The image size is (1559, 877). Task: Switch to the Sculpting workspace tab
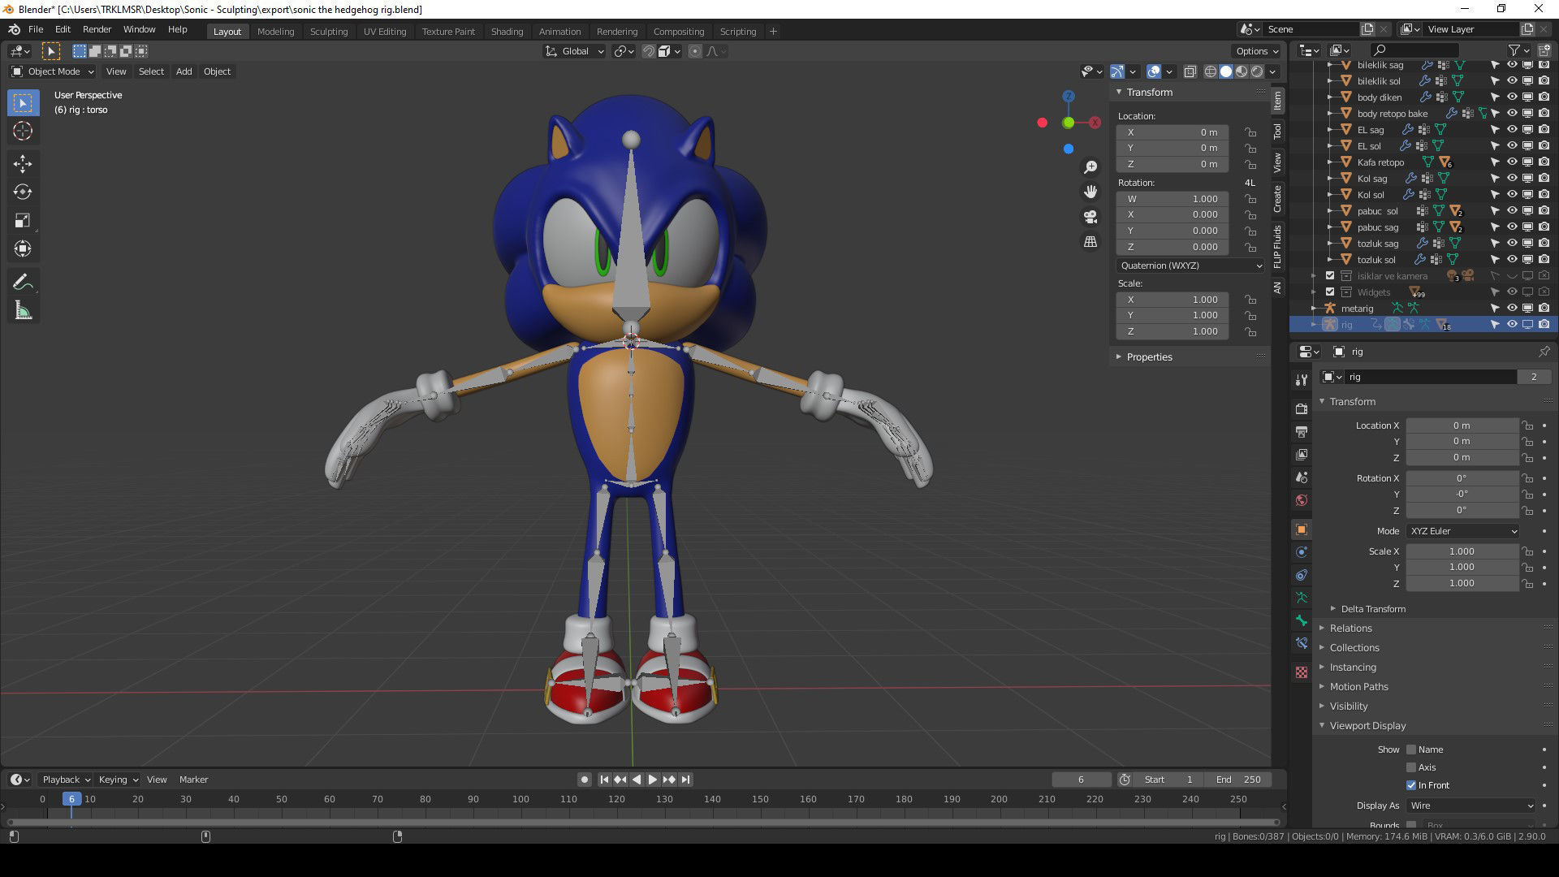coord(328,32)
